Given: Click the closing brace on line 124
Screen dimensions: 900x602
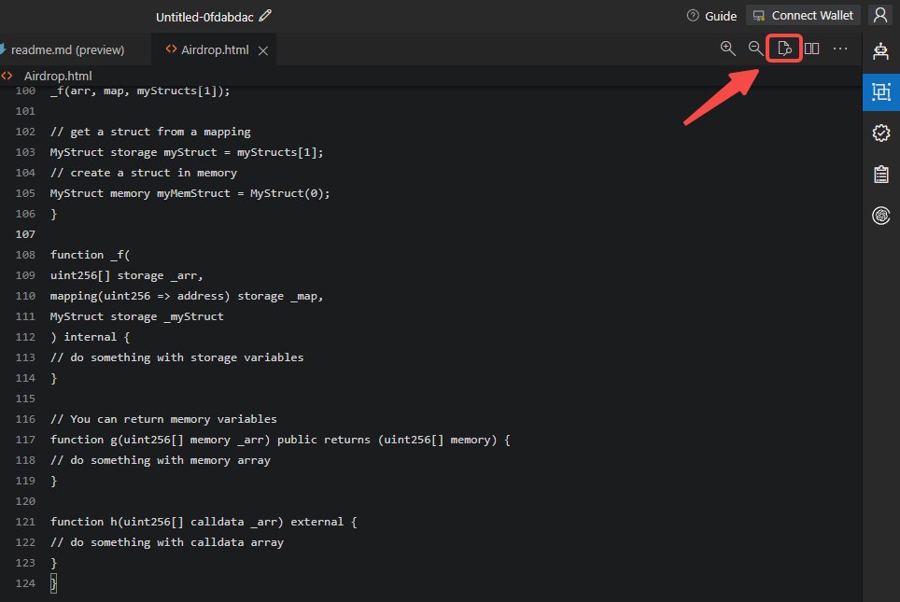Looking at the screenshot, I should (53, 583).
